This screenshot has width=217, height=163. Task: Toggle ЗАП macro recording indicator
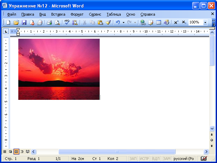pyautogui.click(x=133, y=159)
